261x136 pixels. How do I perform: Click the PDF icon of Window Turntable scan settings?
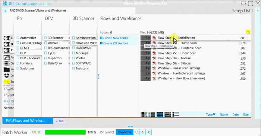(154, 73)
